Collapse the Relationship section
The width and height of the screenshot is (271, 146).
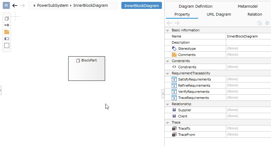point(167,104)
